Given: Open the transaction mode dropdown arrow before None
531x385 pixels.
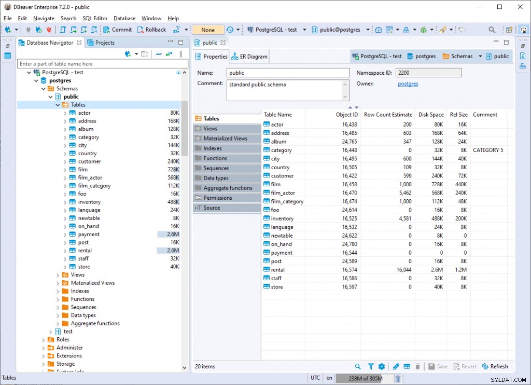Looking at the screenshot, I should (186, 30).
